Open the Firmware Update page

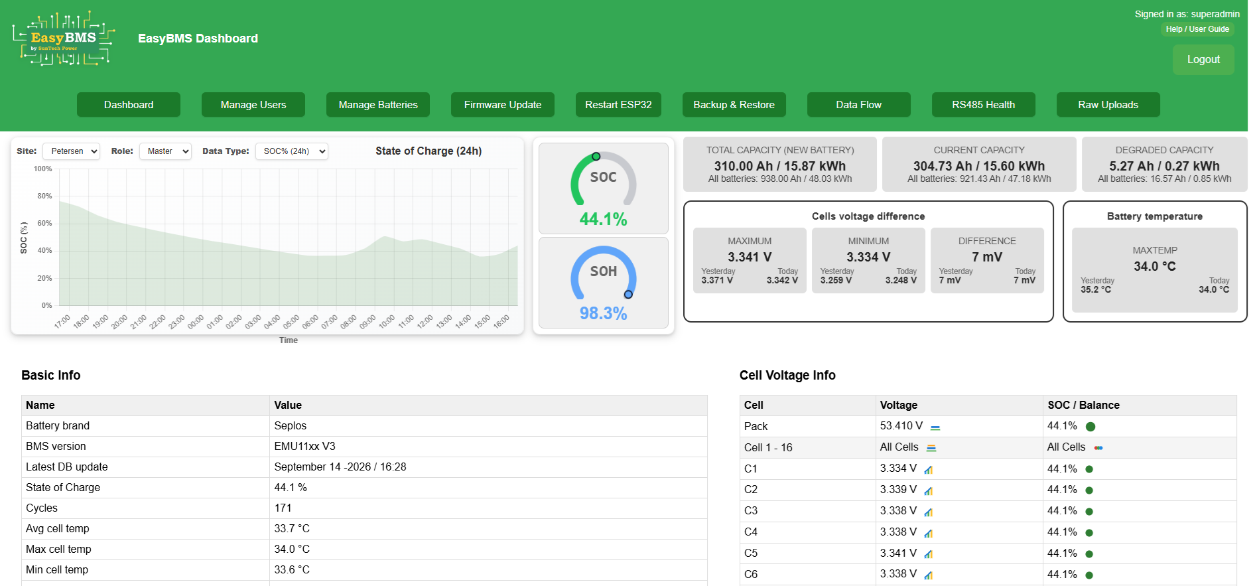pos(503,105)
